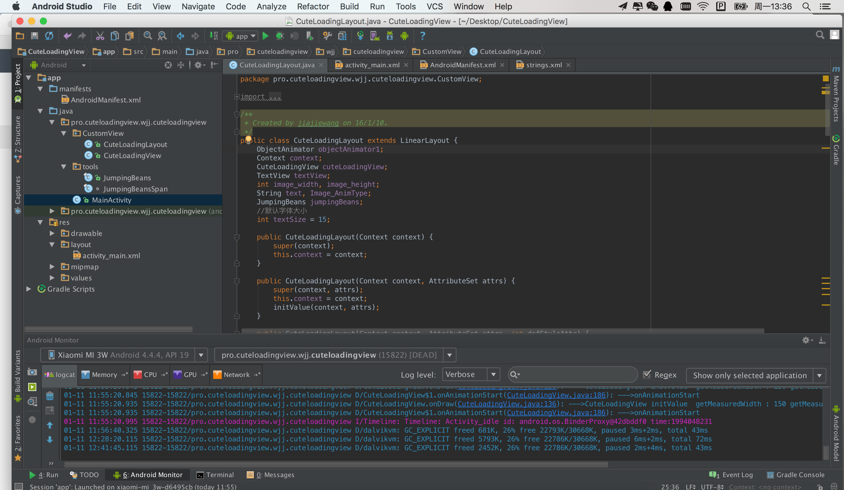Toggle the Structure tool window strip button
Screen dimensions: 844x490
[x=18, y=139]
